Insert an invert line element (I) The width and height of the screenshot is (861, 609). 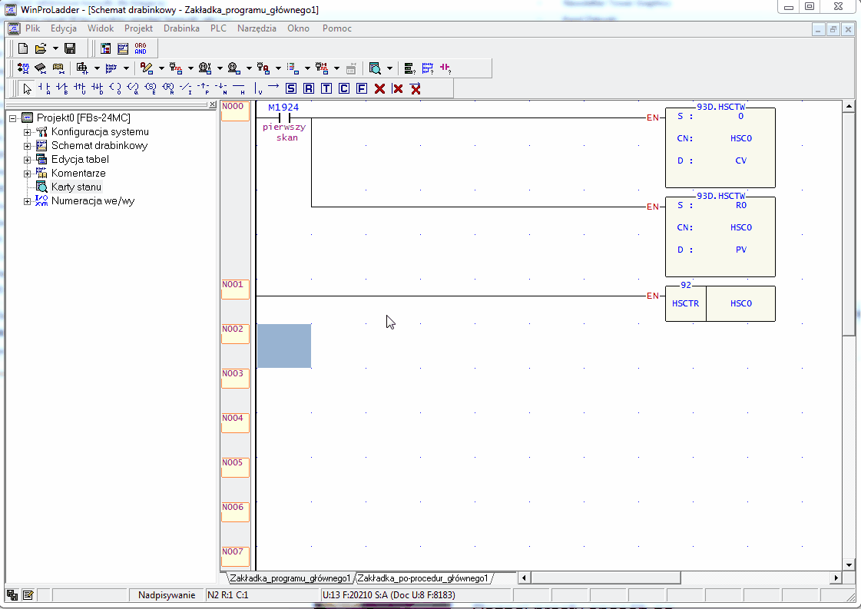coord(186,88)
